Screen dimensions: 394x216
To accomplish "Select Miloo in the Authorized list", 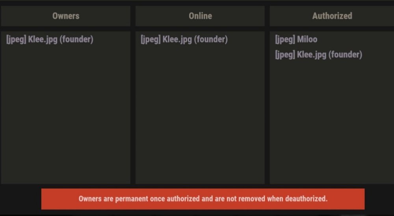I will (307, 39).
